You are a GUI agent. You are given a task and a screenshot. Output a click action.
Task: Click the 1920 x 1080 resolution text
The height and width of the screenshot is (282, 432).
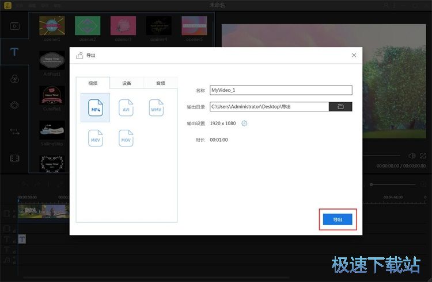coord(222,123)
